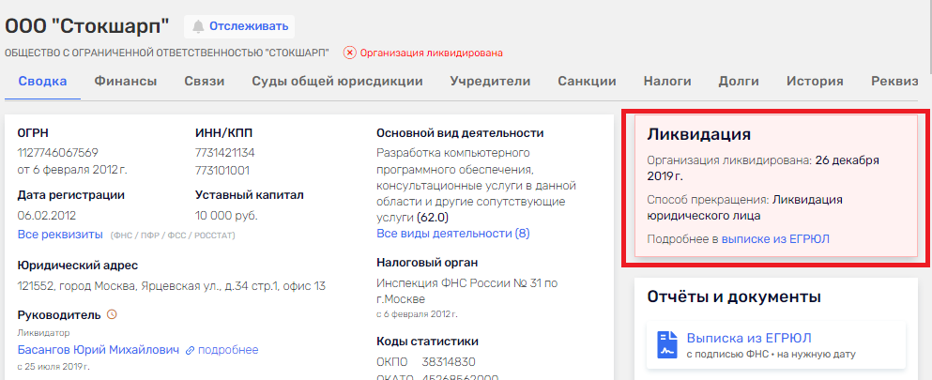The width and height of the screenshot is (932, 380).
Task: Click the blue document icon for Выписка из ЕГРЮЛ
Action: [667, 344]
